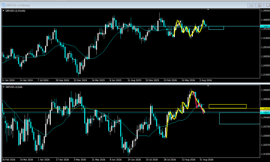Viewport: 270px width, 162px height.
Task: Open the GBPUSD-cd,Weekly chart dropdown triangle
Action: pos(3,11)
